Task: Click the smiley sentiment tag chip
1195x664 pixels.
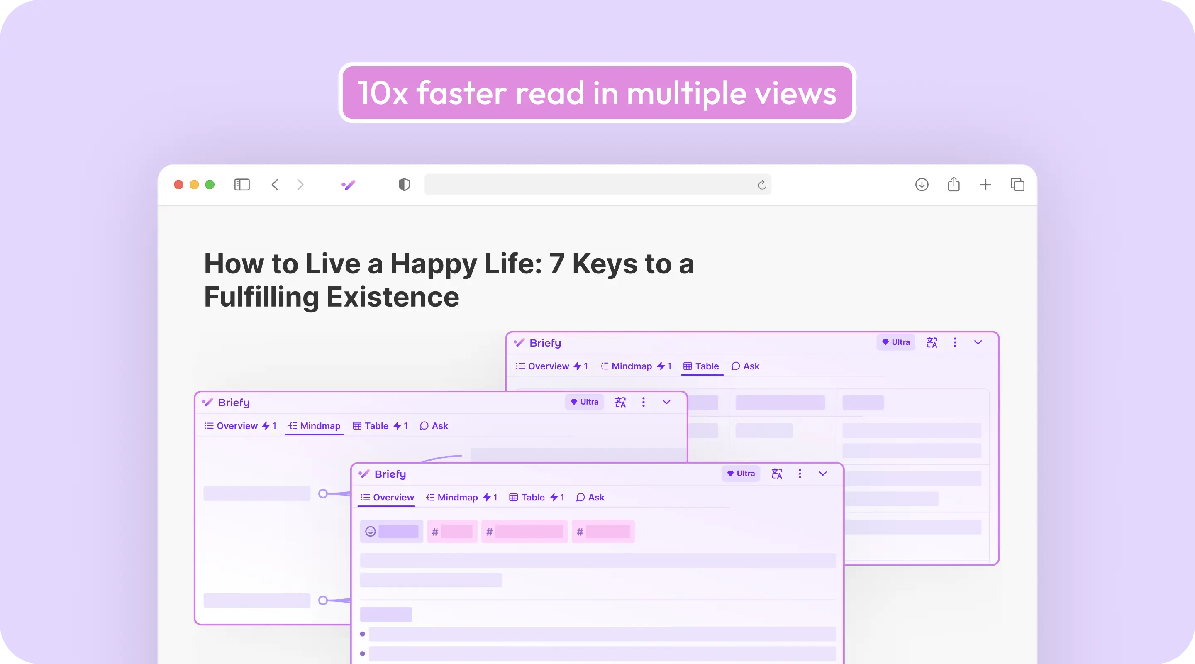Action: coord(392,531)
